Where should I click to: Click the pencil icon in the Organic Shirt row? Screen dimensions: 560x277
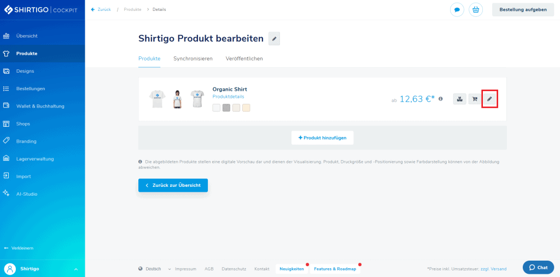click(489, 99)
